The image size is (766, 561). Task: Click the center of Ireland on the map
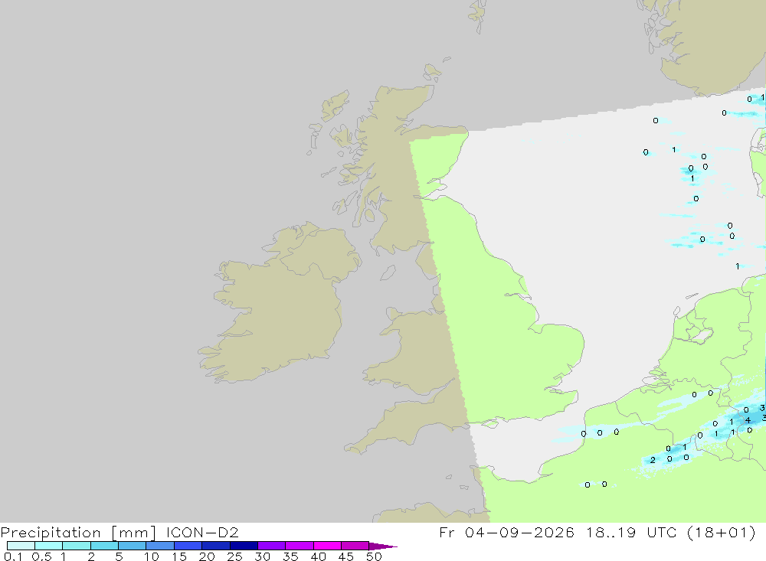[x=276, y=308]
